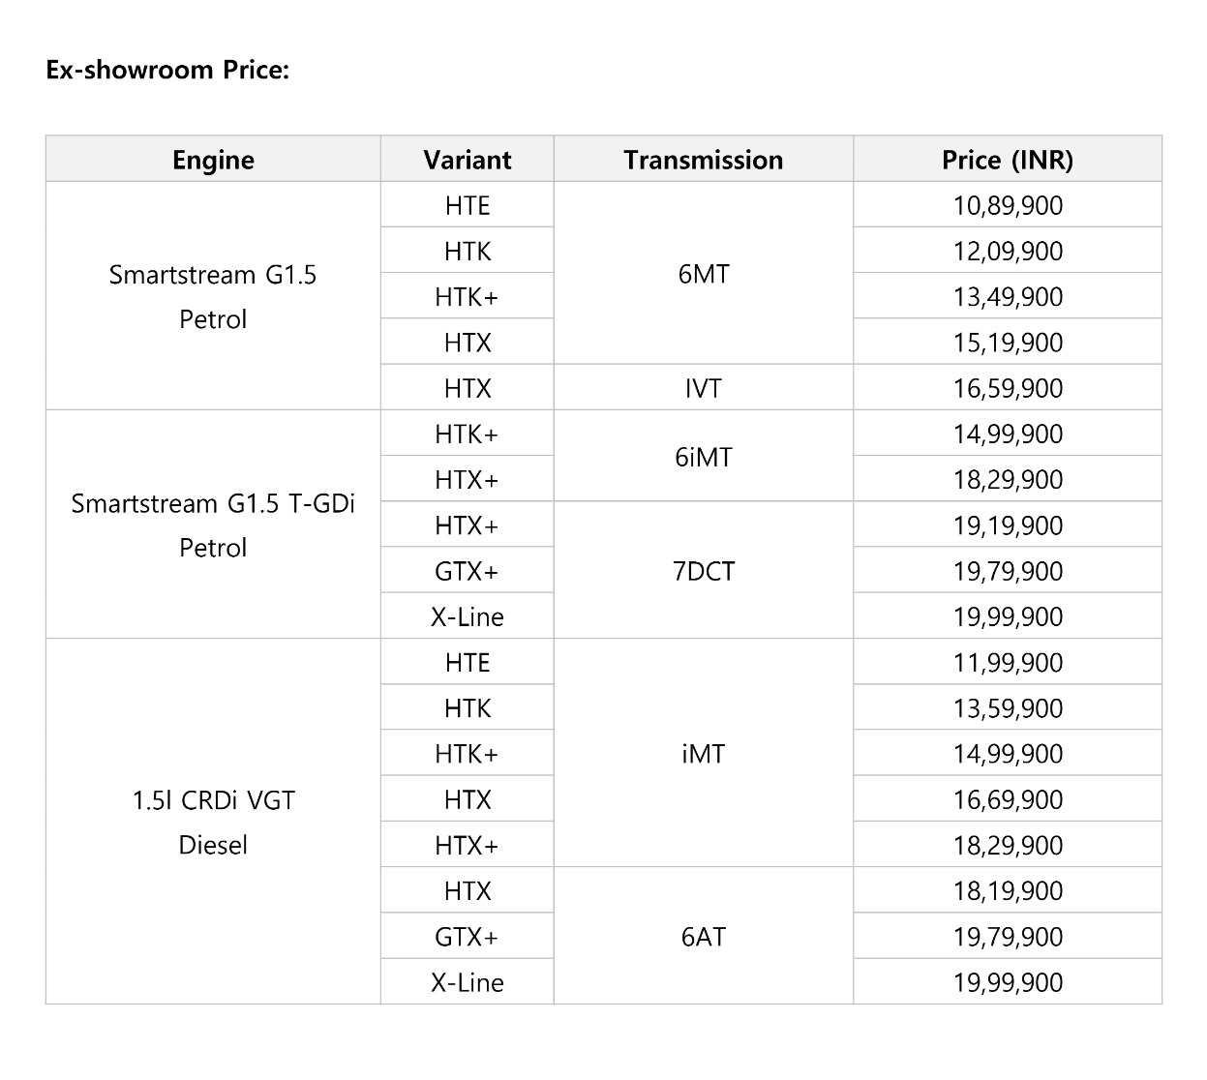The height and width of the screenshot is (1080, 1207).
Task: Click the IVT transmission cell
Action: coord(704,388)
